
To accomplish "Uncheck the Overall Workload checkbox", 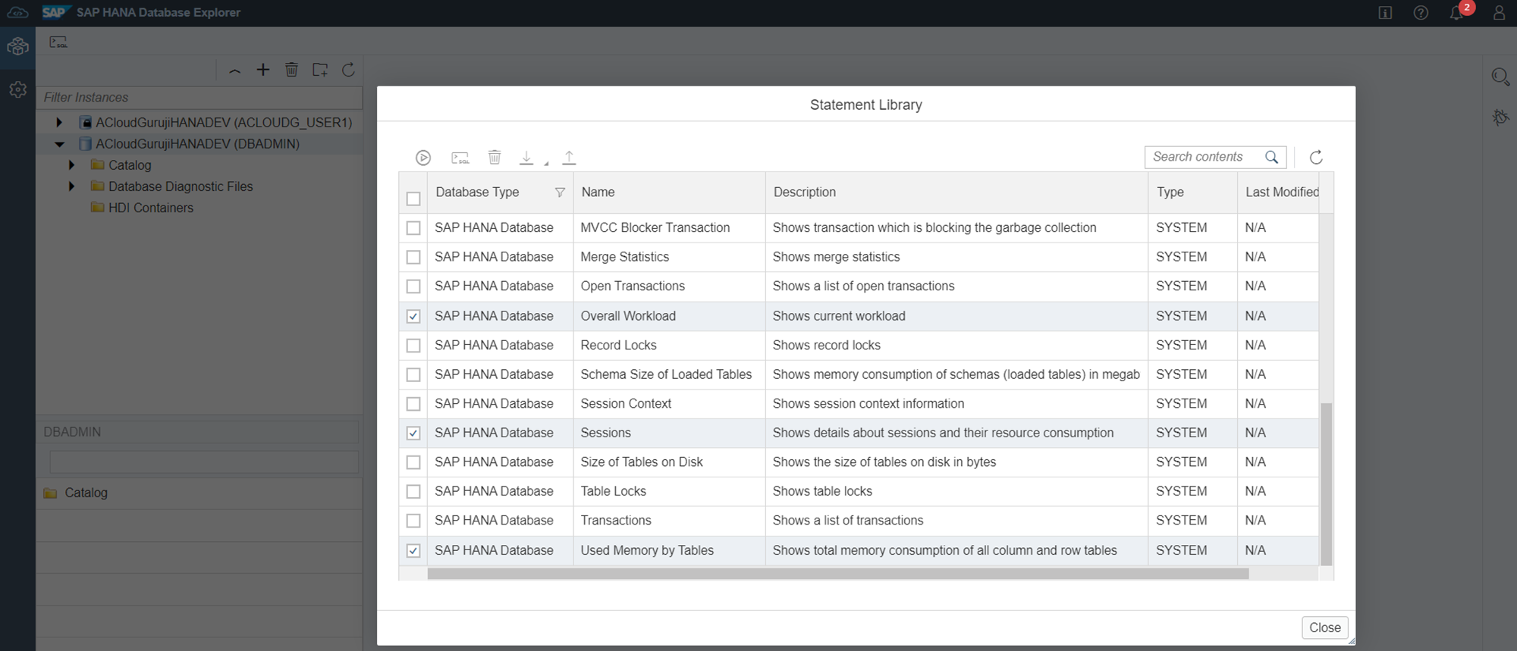I will coord(413,316).
